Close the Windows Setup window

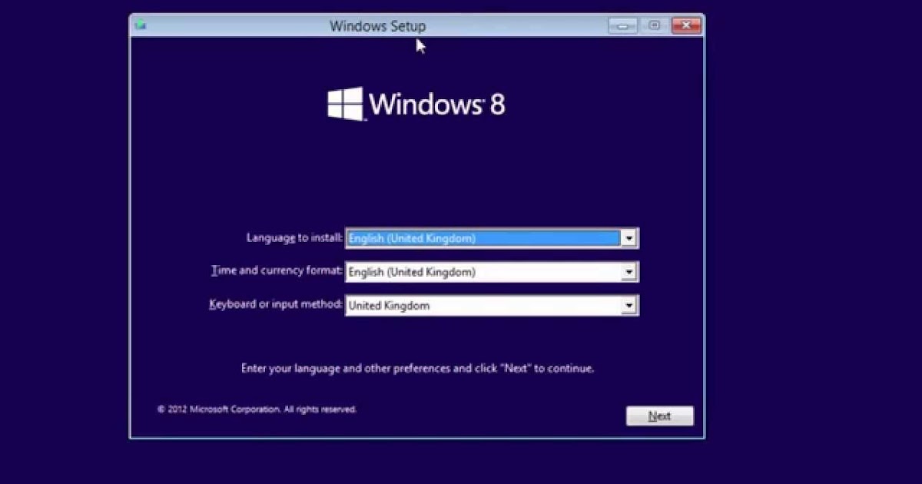click(685, 25)
